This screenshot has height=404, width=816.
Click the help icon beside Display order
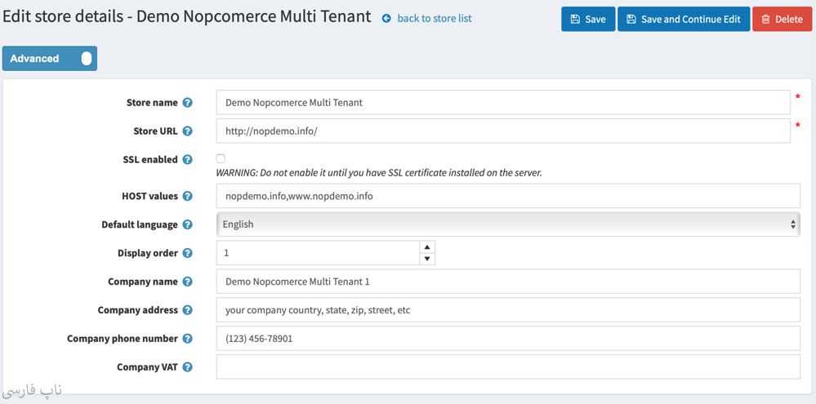[x=187, y=253]
